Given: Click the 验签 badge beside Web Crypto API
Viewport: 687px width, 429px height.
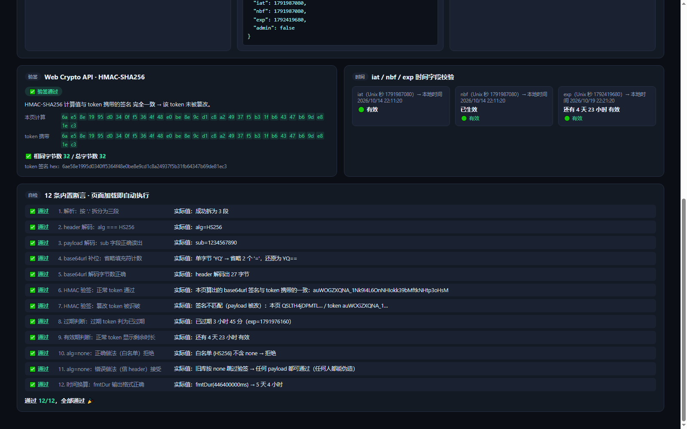Looking at the screenshot, I should tap(33, 77).
